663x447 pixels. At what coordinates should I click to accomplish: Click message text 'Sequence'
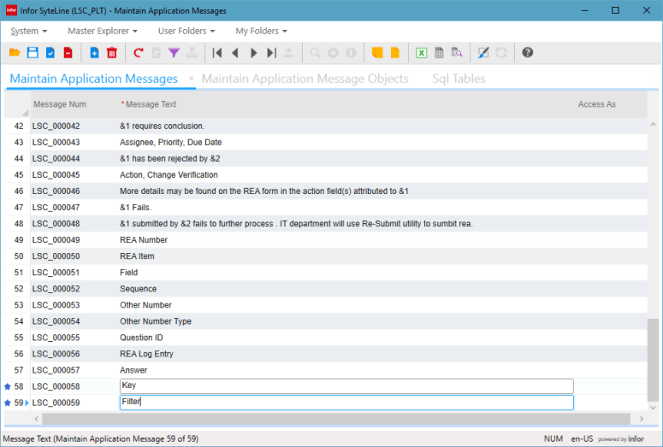pos(138,289)
